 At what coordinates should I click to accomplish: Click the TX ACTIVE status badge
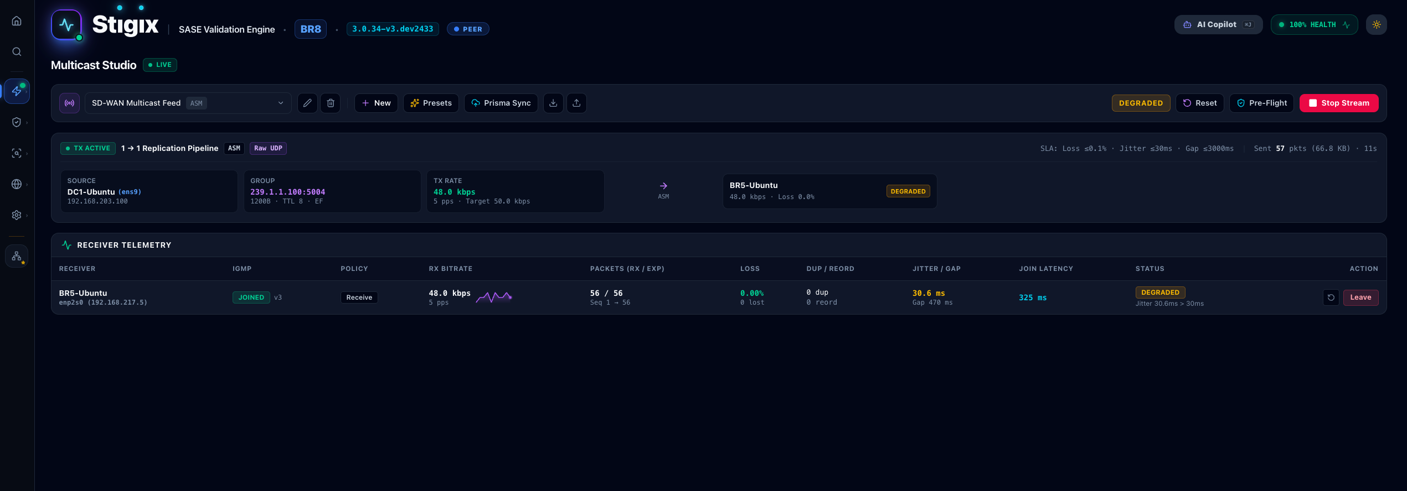click(88, 148)
